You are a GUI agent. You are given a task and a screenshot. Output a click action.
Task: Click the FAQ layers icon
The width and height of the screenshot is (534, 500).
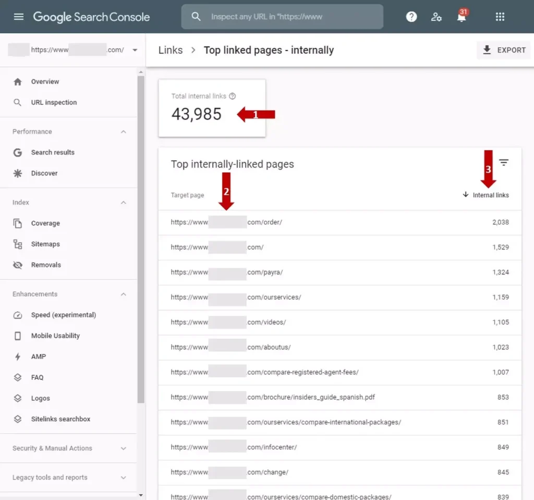(18, 378)
